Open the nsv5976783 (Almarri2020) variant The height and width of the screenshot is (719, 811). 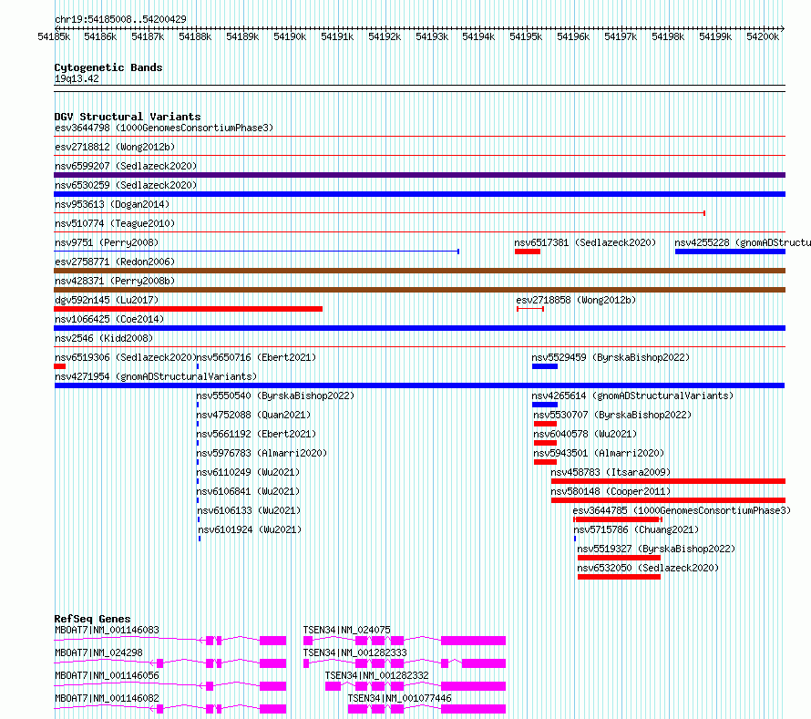tap(262, 453)
